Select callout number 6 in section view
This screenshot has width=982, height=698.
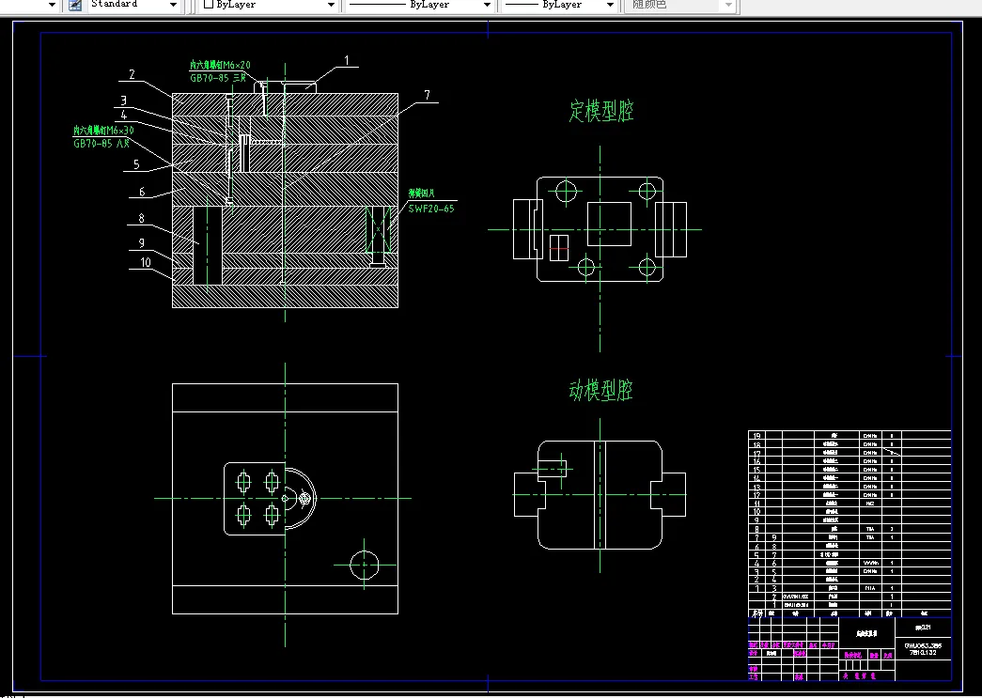(142, 192)
